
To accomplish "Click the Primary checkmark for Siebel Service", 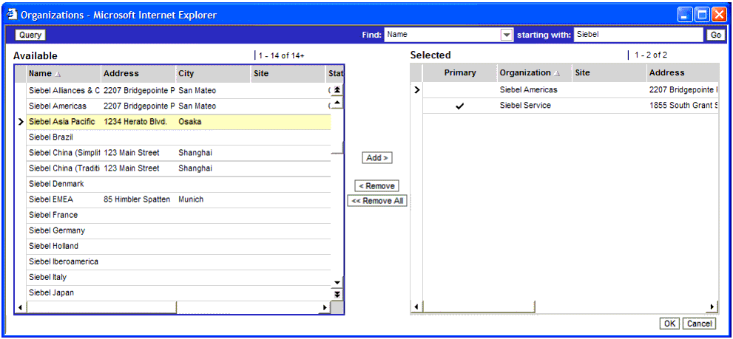I will pyautogui.click(x=460, y=106).
